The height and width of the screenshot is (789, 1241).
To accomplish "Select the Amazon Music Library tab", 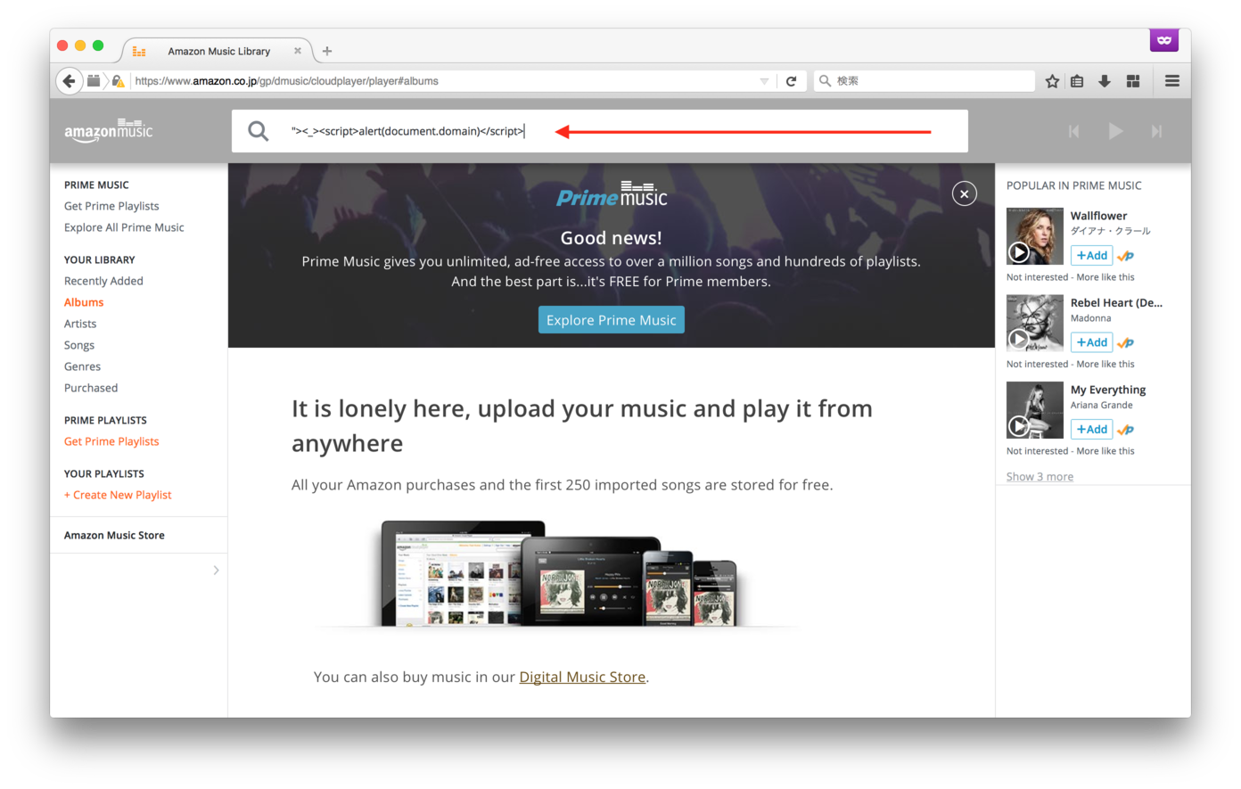I will (218, 51).
